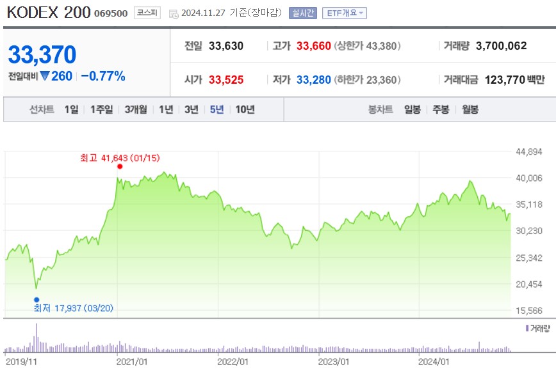Viewport: 556px width, 374px height.
Task: Click the 최저 17,937 (03/20) label
Action: pos(74,308)
